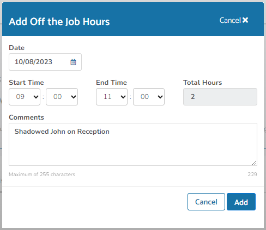Screen dimensions: 266x230
Task: Click the Date label
Action: [16, 48]
